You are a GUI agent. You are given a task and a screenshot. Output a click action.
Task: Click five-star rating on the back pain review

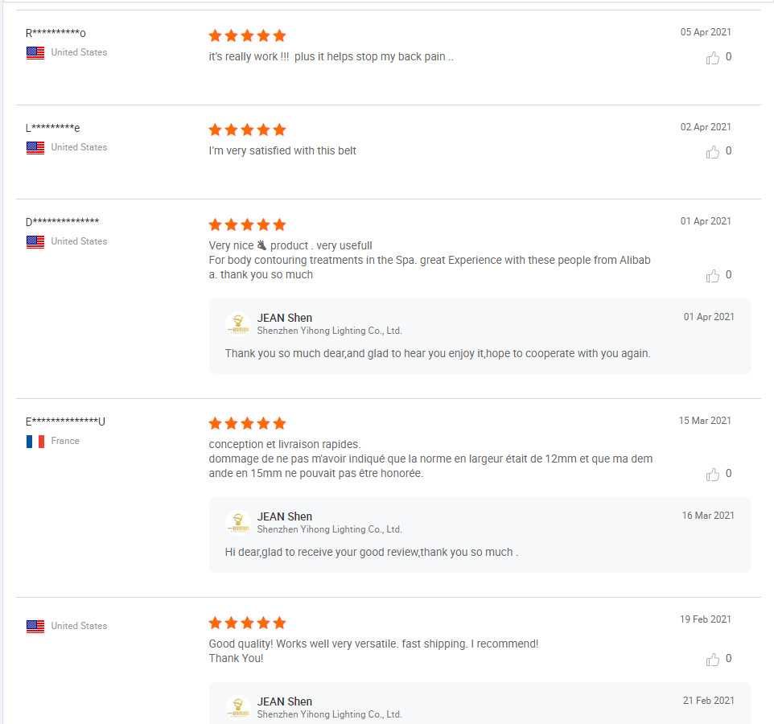click(247, 35)
